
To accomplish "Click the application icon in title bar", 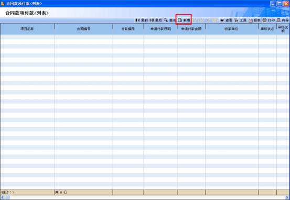I will 3,4.
